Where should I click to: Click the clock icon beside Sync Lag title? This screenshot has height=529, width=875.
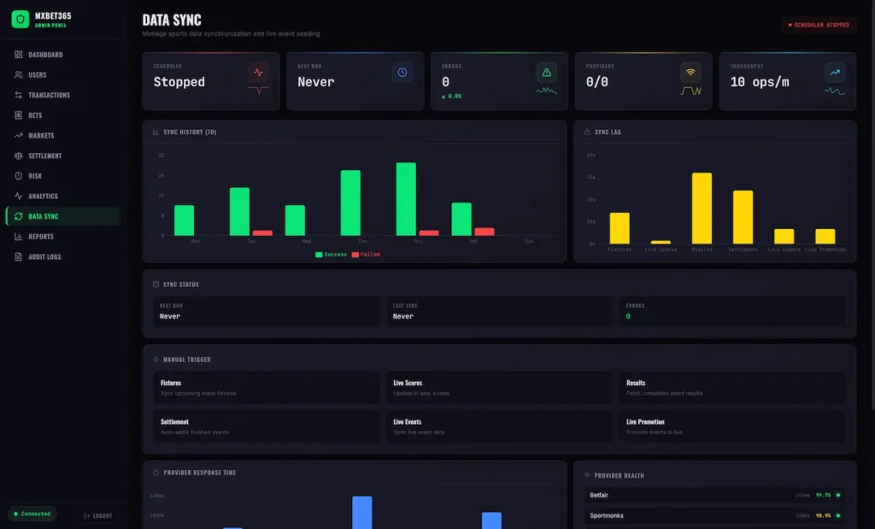tap(587, 132)
